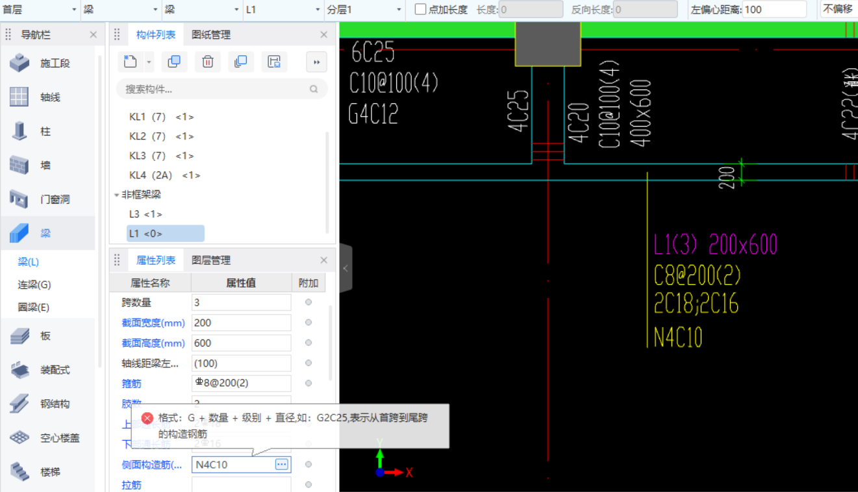Click the 截面高度 value 600 field
The width and height of the screenshot is (858, 492).
point(241,343)
